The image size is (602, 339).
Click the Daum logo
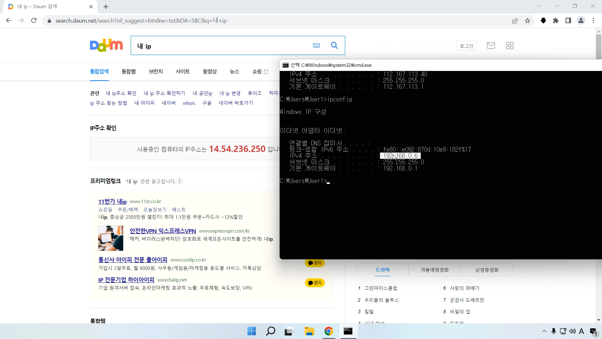click(106, 45)
